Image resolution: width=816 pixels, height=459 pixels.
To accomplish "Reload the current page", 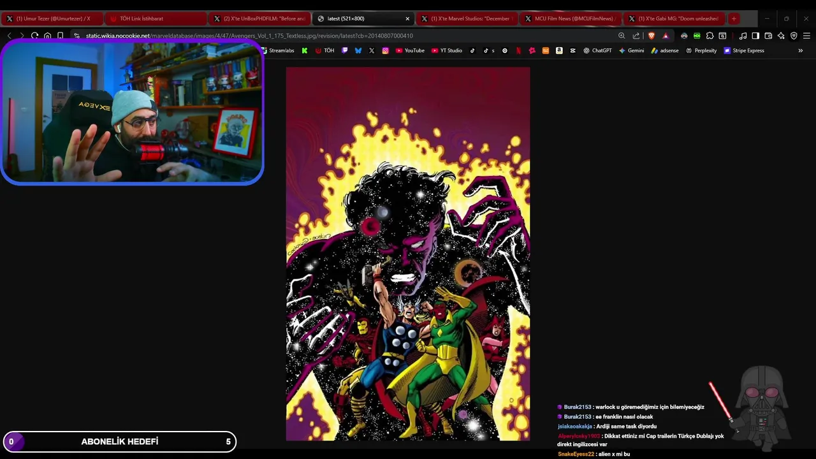I will pyautogui.click(x=34, y=36).
